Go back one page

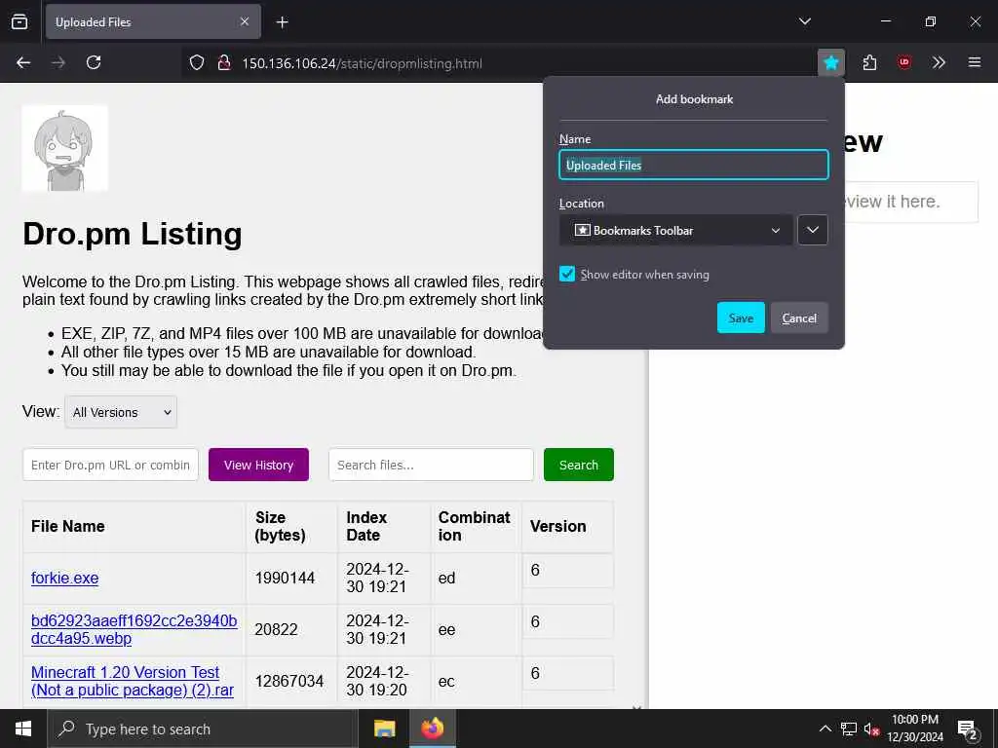[x=23, y=62]
